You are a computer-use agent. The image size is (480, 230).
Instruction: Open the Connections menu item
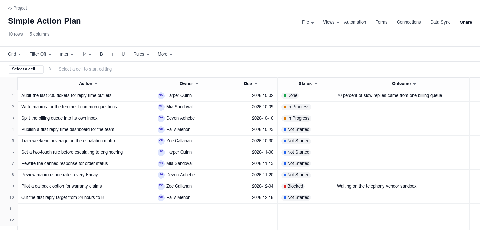tap(409, 22)
